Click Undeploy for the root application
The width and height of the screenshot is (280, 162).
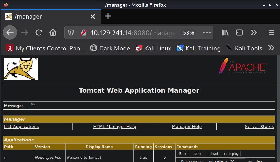coord(231,154)
